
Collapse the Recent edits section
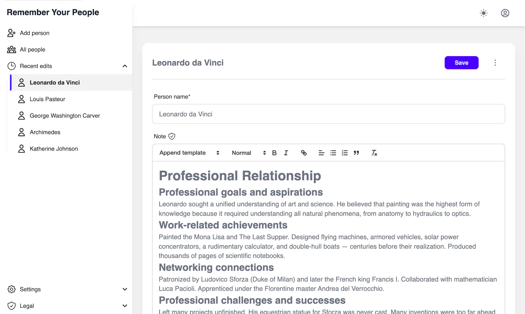(125, 66)
